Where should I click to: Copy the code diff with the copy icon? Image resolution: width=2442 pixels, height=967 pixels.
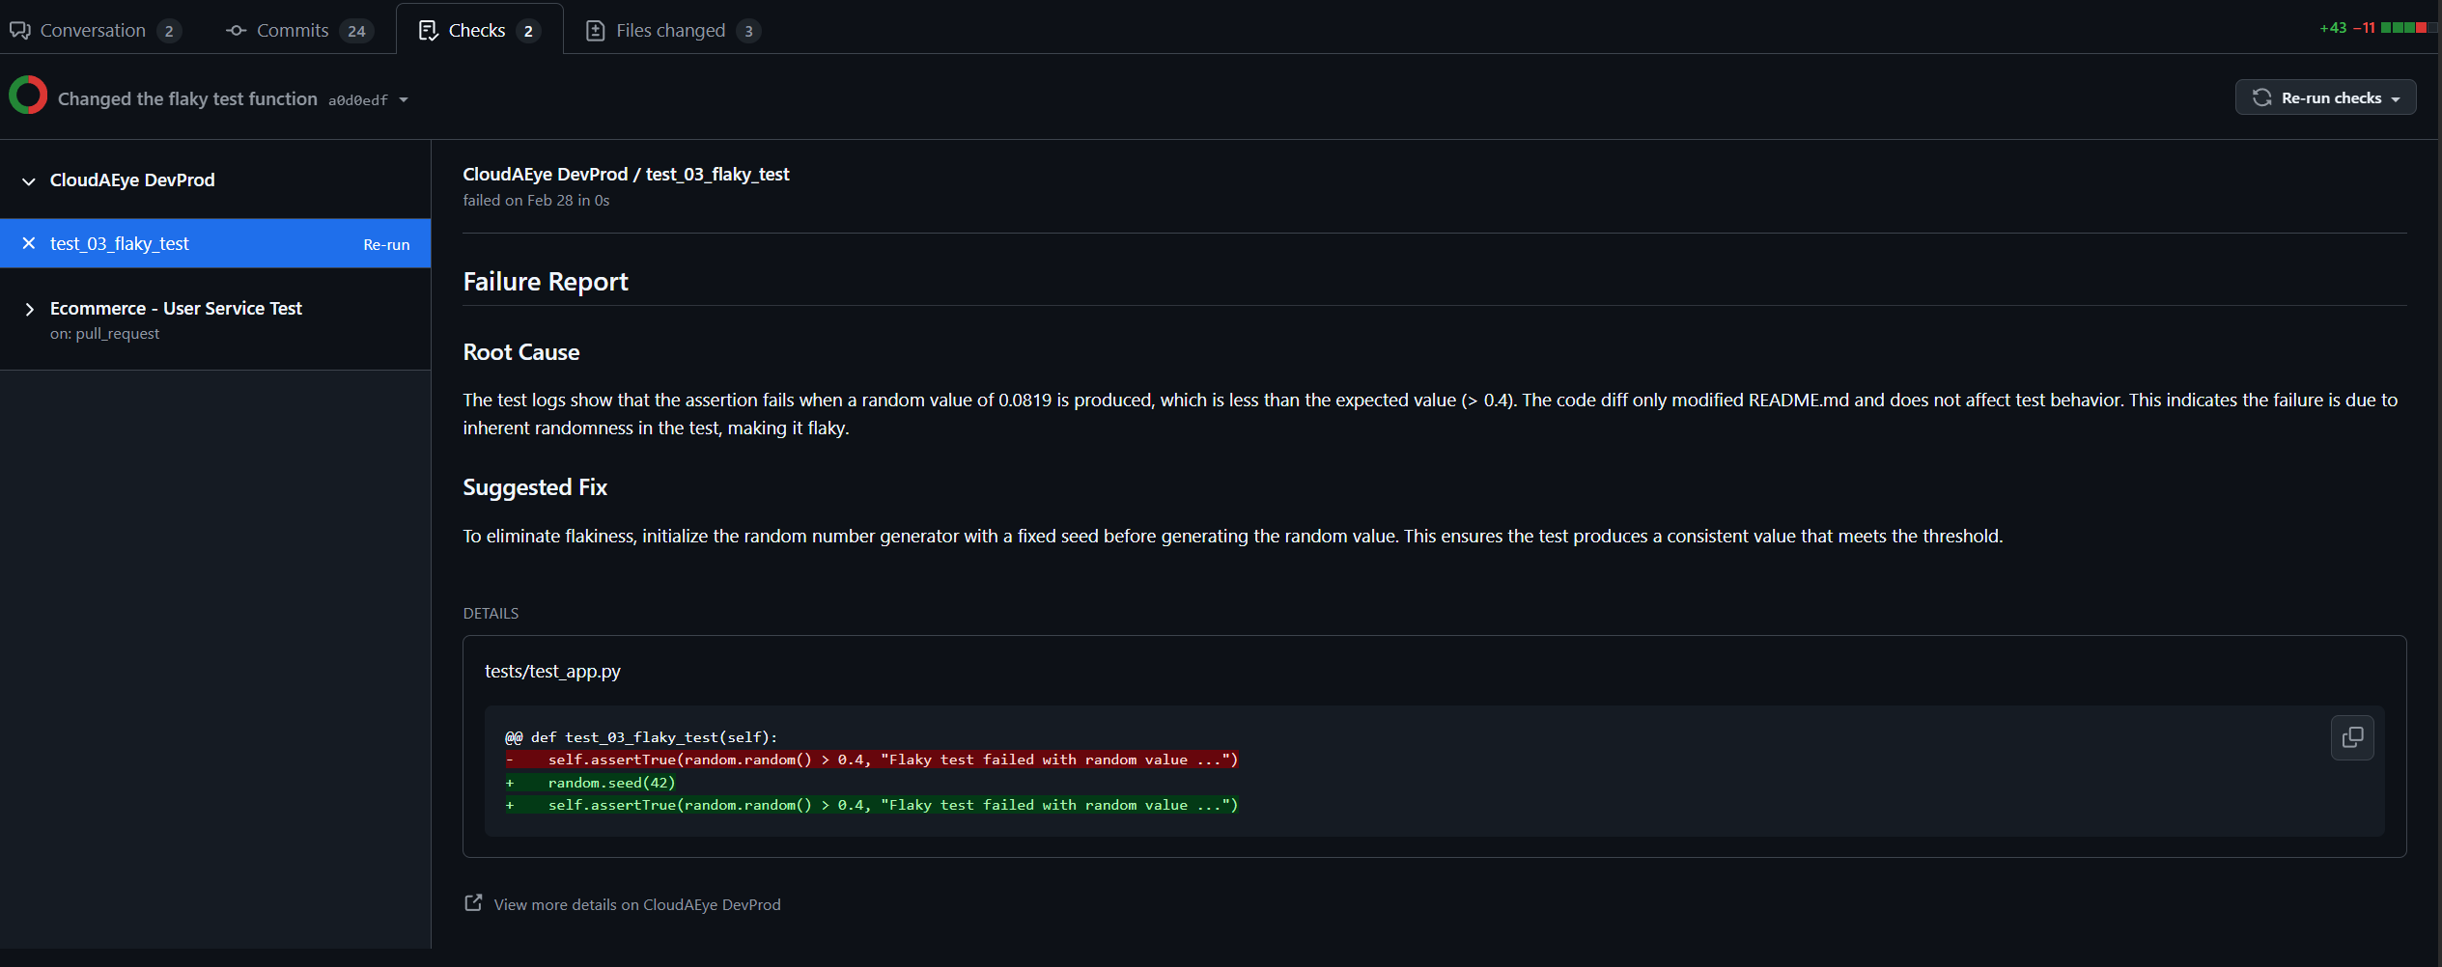click(x=2352, y=738)
